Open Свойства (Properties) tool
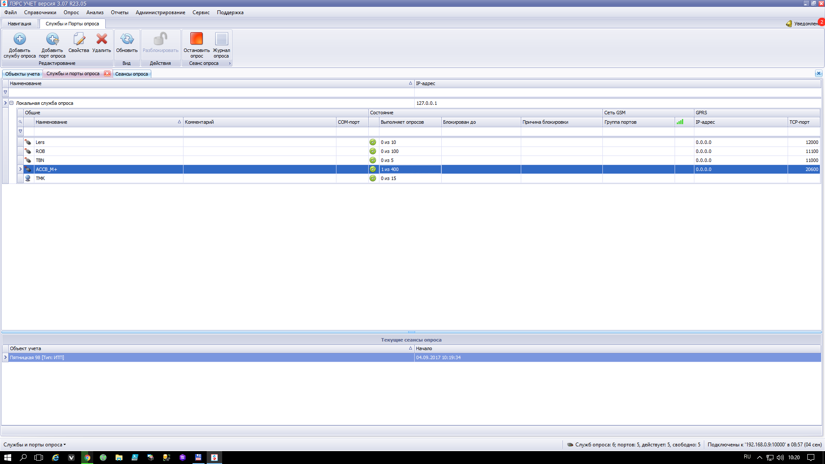 (x=79, y=39)
